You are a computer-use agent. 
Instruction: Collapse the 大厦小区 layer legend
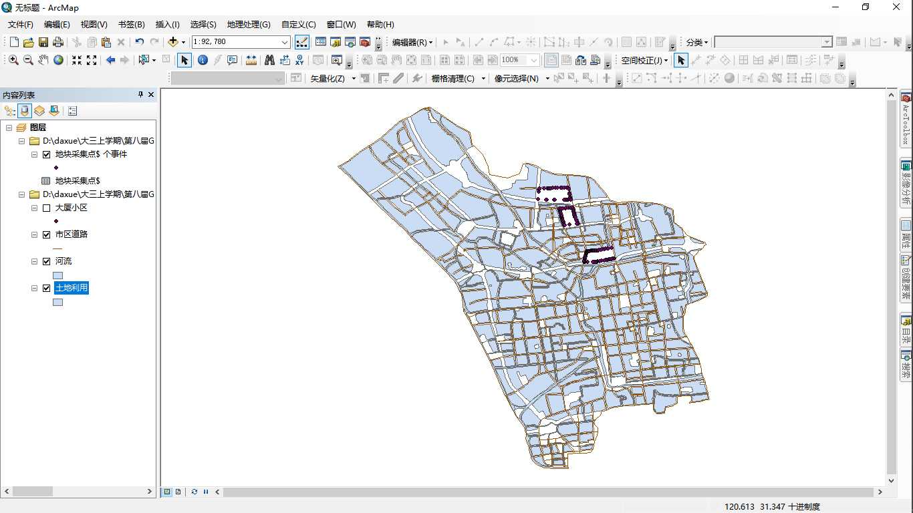(34, 208)
